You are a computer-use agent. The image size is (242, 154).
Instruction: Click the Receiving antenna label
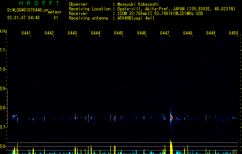pyautogui.click(x=88, y=18)
